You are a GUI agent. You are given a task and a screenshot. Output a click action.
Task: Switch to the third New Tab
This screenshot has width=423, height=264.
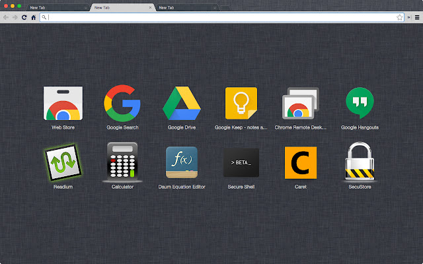[188, 7]
